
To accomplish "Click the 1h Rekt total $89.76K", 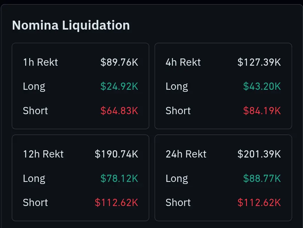I will pyautogui.click(x=119, y=62).
